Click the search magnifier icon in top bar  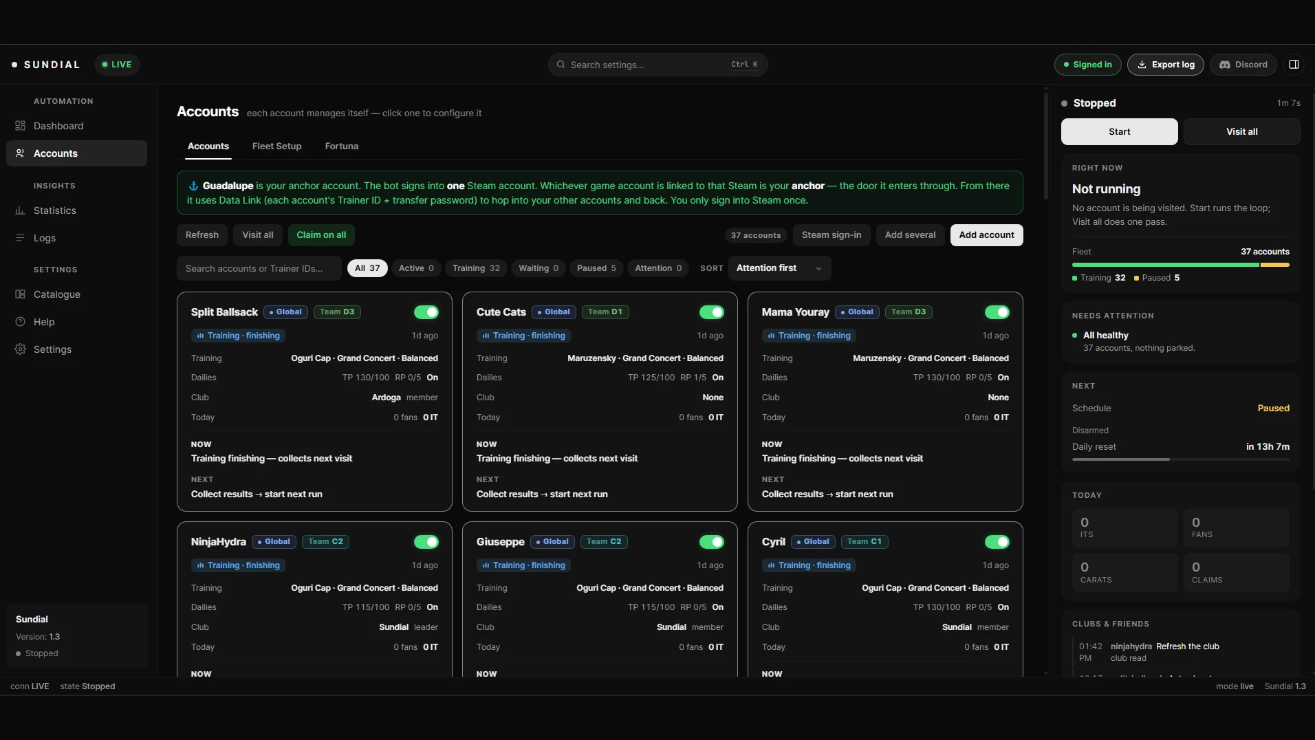[561, 65]
